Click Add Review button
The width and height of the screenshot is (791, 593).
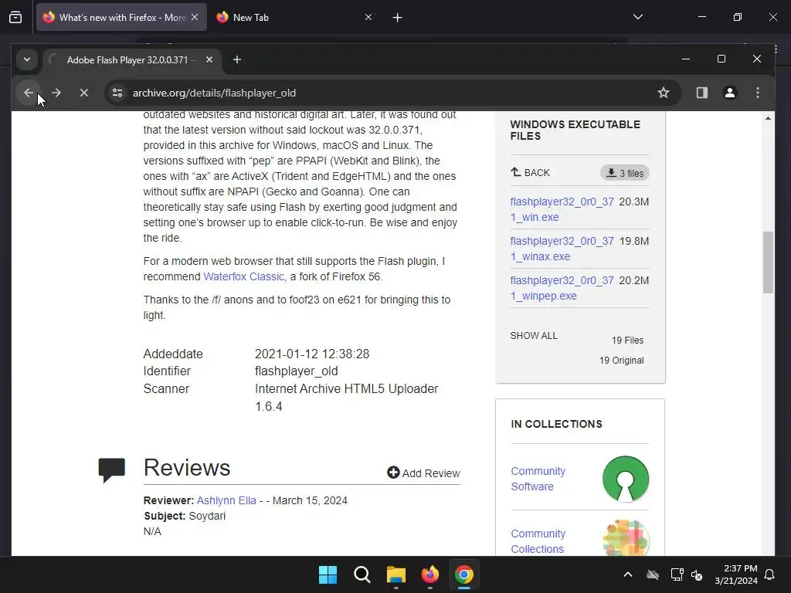point(424,473)
